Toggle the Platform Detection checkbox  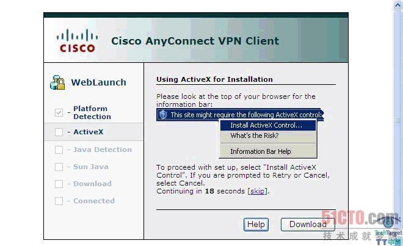click(59, 112)
